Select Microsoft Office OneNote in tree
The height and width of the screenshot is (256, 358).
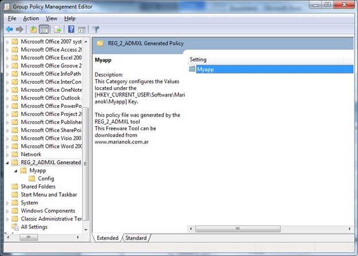tap(51, 90)
